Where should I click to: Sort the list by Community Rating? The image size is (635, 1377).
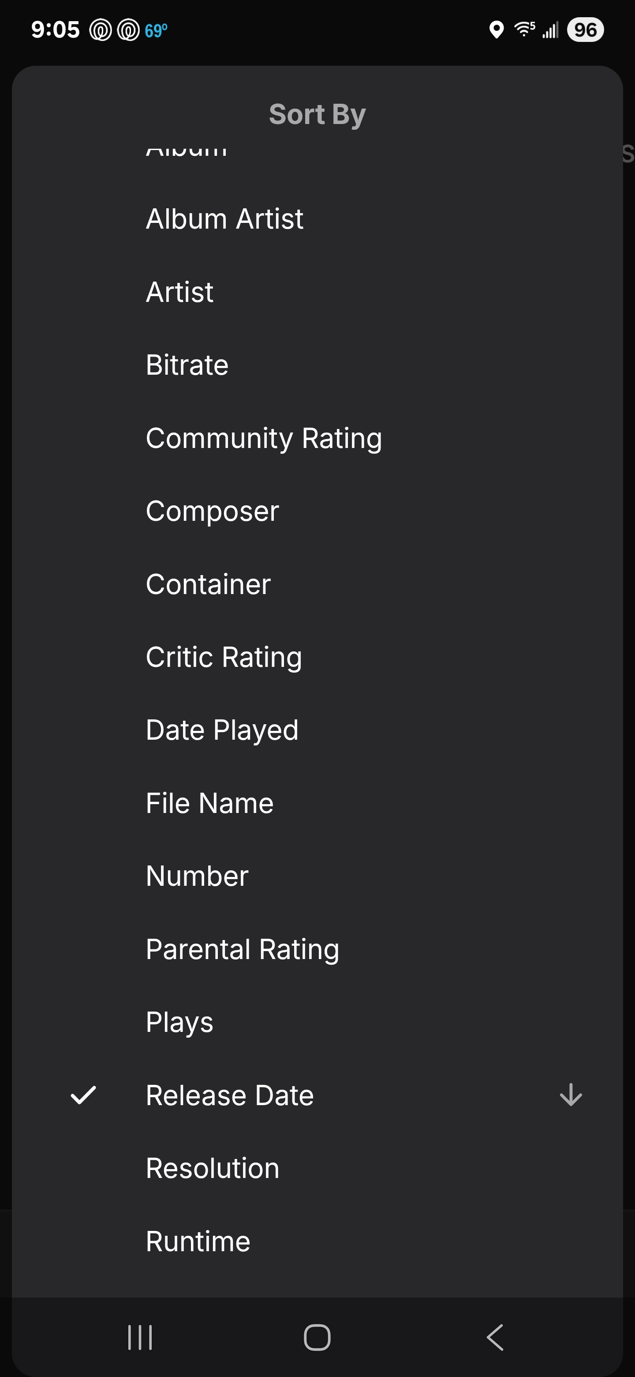pos(264,438)
